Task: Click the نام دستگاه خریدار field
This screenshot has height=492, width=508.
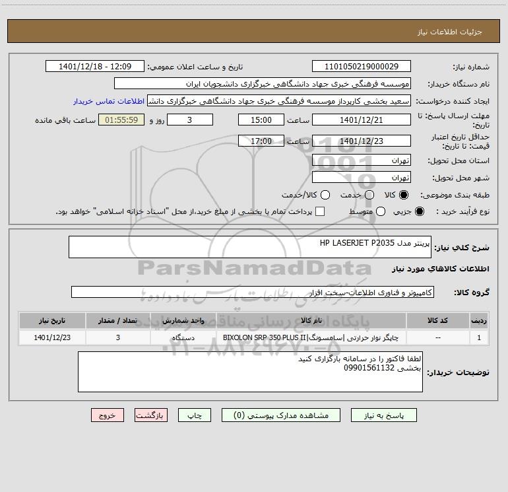Action: (x=263, y=84)
